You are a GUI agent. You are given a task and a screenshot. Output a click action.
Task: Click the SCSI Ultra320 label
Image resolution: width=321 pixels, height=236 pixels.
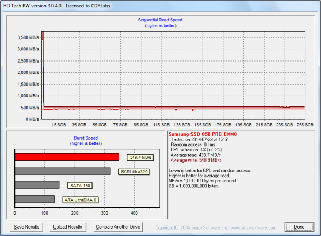135,171
